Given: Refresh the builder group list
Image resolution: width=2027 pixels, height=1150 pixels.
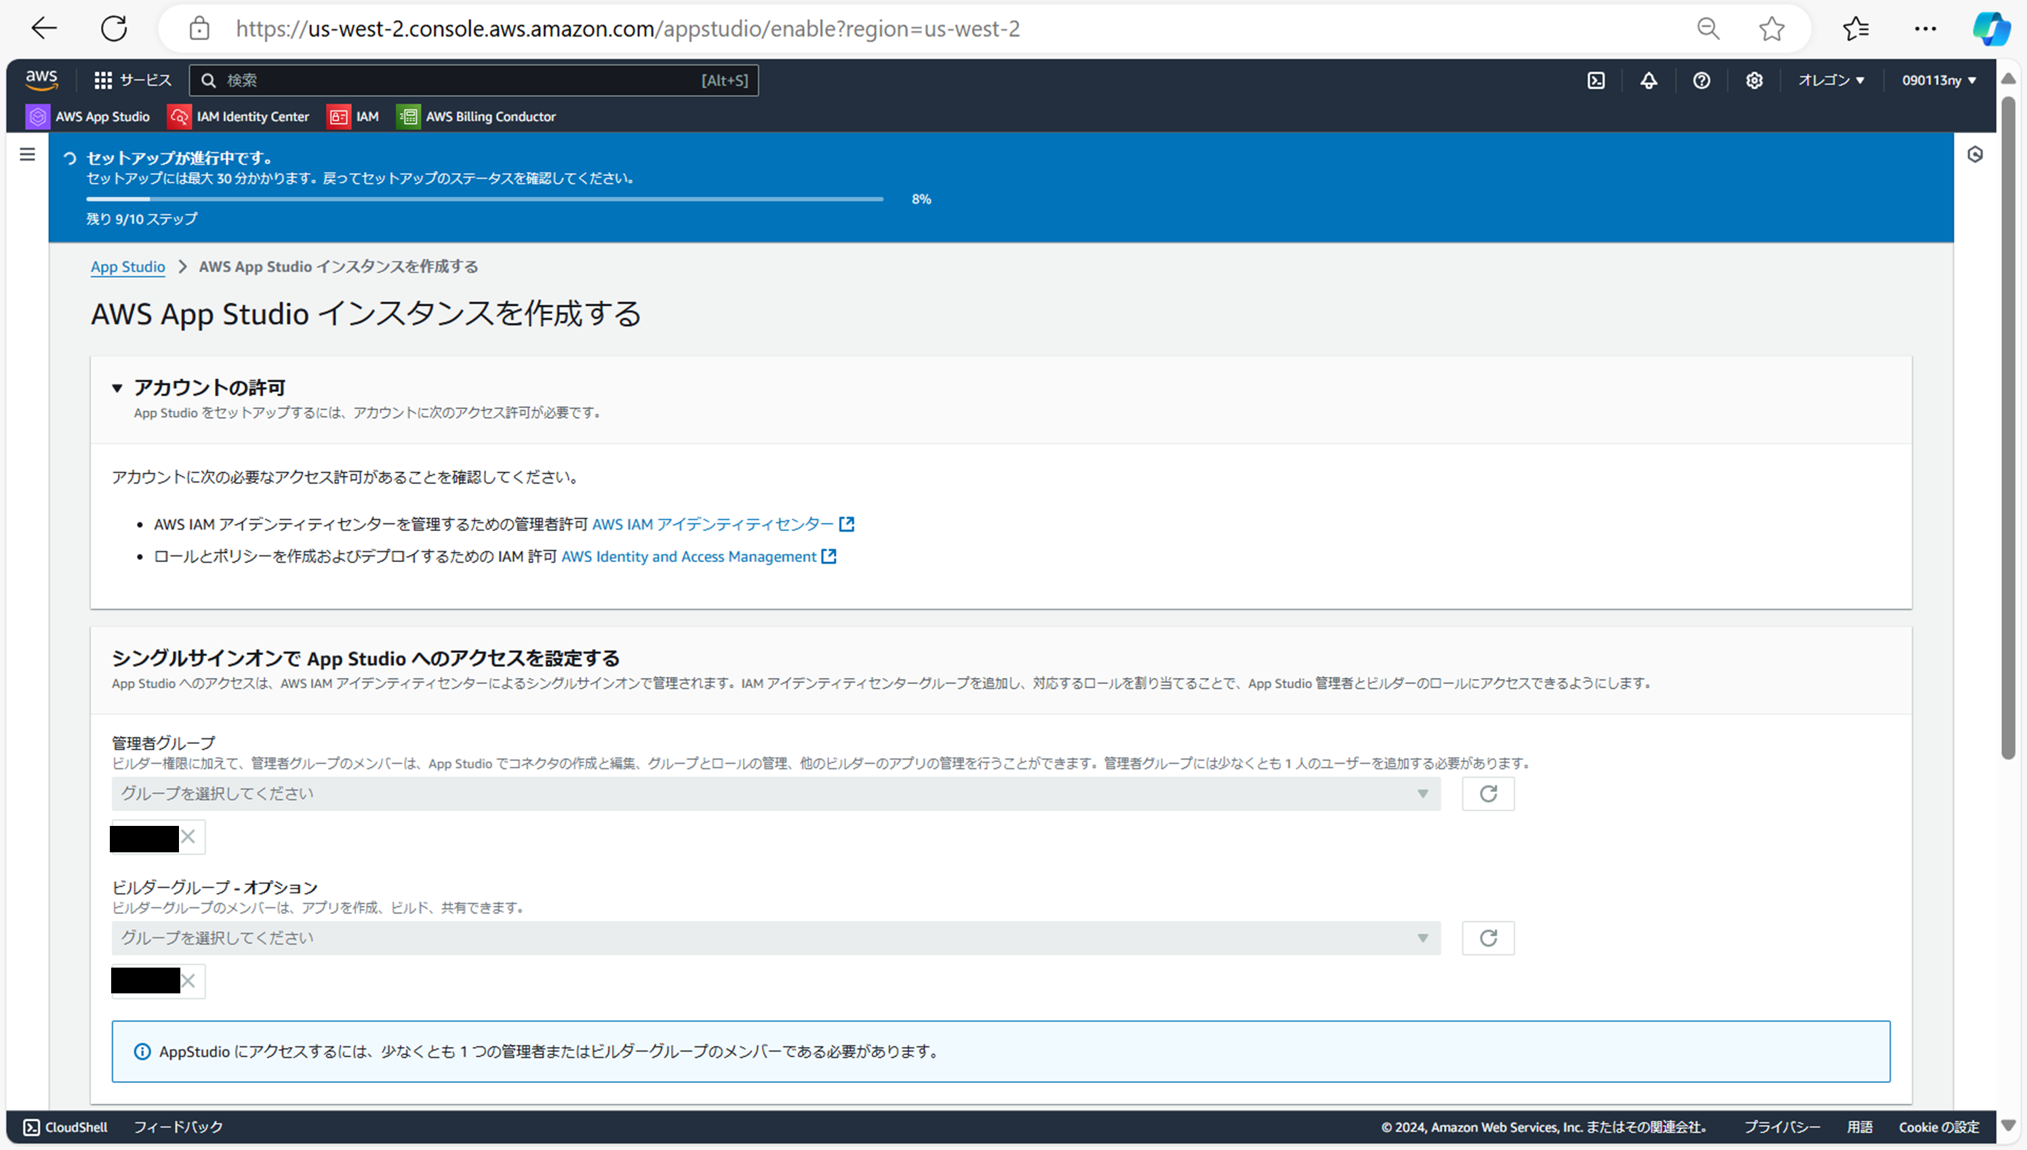Looking at the screenshot, I should point(1487,938).
